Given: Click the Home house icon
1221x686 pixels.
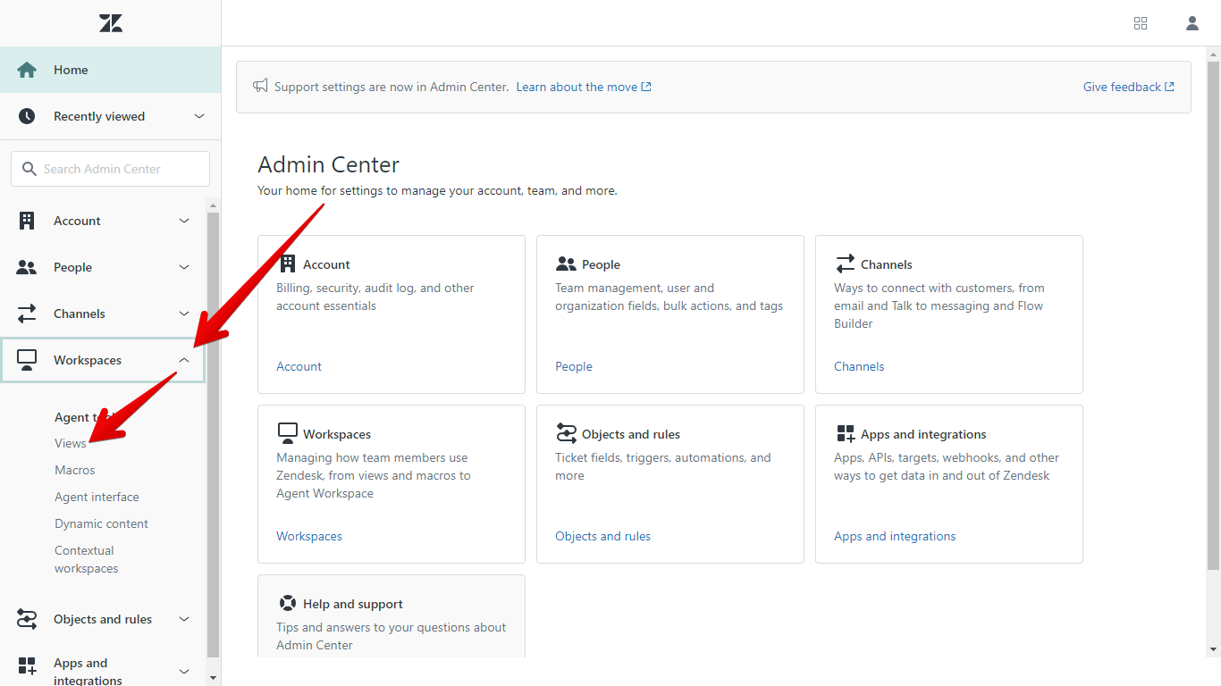Looking at the screenshot, I should pyautogui.click(x=27, y=70).
